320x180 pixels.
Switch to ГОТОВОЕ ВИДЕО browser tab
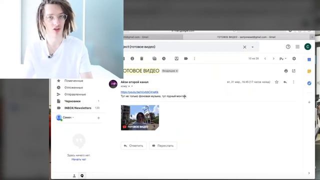pyautogui.click(x=246, y=37)
